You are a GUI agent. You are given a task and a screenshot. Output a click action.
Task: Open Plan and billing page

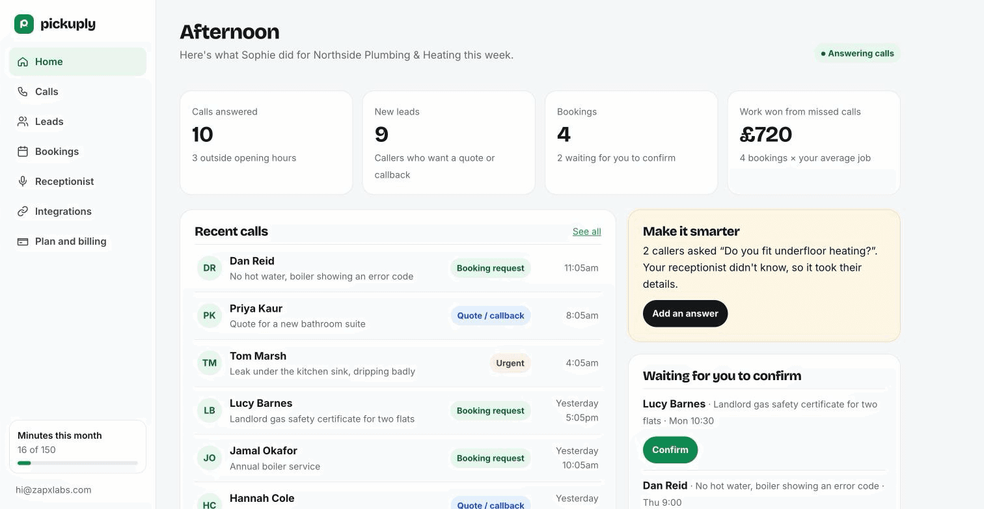(77, 241)
